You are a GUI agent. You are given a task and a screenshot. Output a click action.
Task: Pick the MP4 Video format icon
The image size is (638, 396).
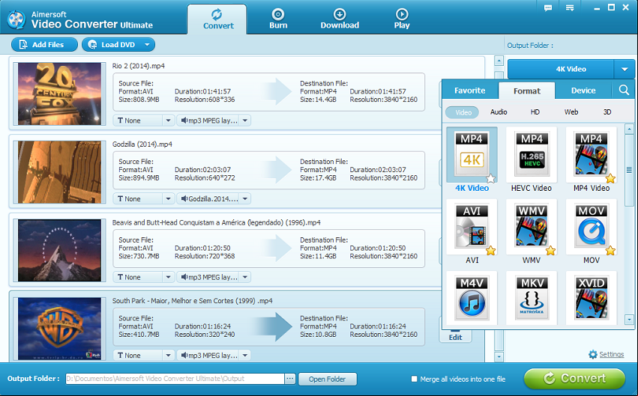tap(591, 155)
